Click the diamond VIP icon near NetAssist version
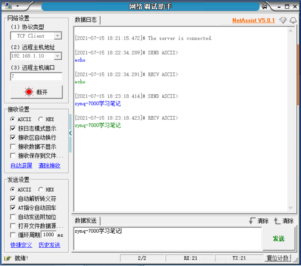Viewport: 301px width, 266px height. click(283, 20)
